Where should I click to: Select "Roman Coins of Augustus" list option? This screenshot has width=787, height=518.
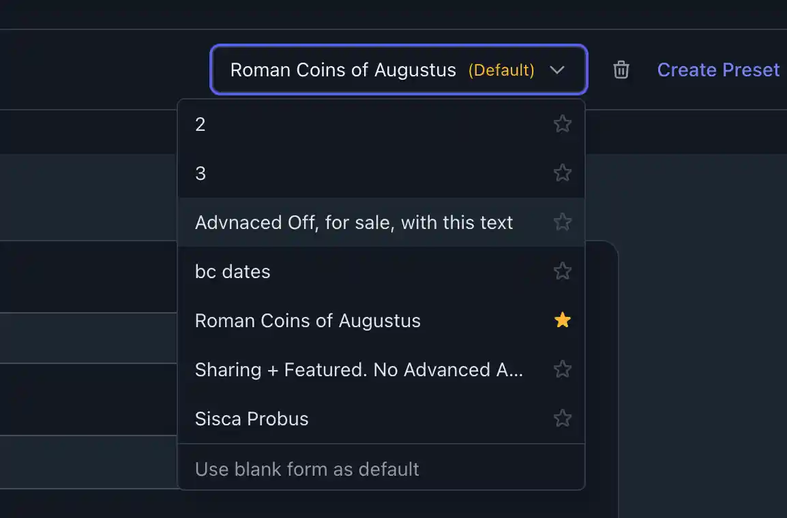[308, 320]
